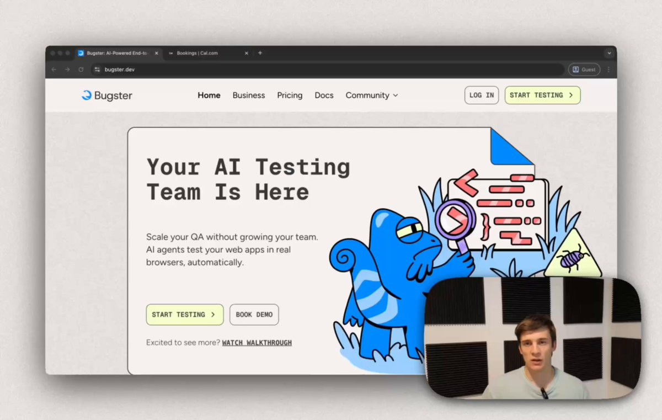The image size is (662, 420).
Task: Close the Bugster browser tab
Action: [157, 53]
